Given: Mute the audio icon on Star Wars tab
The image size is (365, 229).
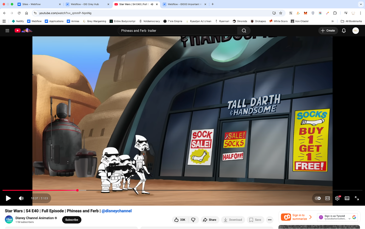Looking at the screenshot, I should [x=152, y=4].
